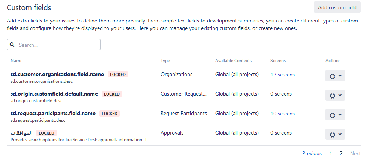The width and height of the screenshot is (366, 166).
Task: Click the Customer Request... type cell
Action: tap(183, 94)
